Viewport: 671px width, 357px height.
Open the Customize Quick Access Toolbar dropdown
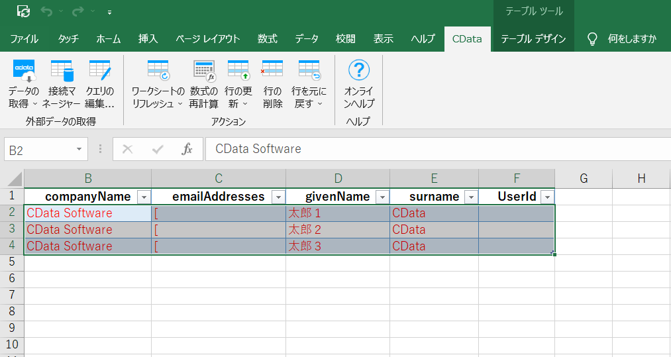(109, 13)
